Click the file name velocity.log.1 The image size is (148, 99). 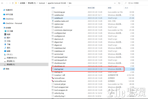[x=60, y=96]
